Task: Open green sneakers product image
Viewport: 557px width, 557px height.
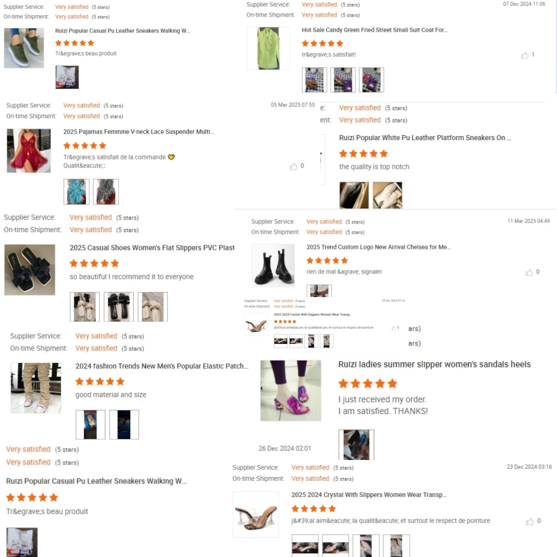Action: (24, 48)
